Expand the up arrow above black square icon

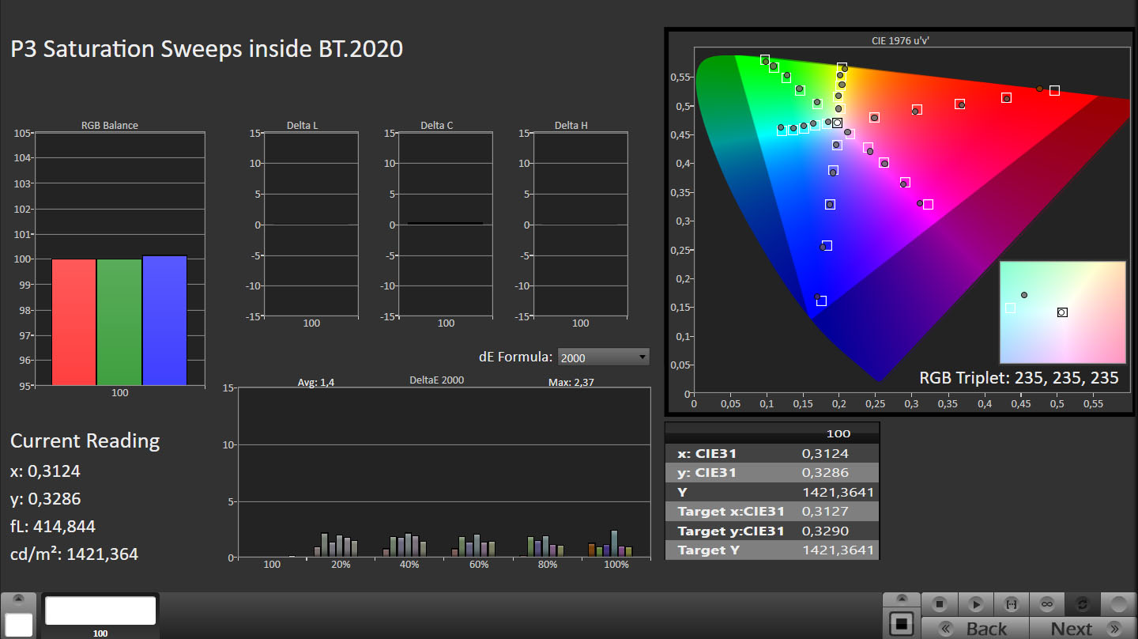902,599
